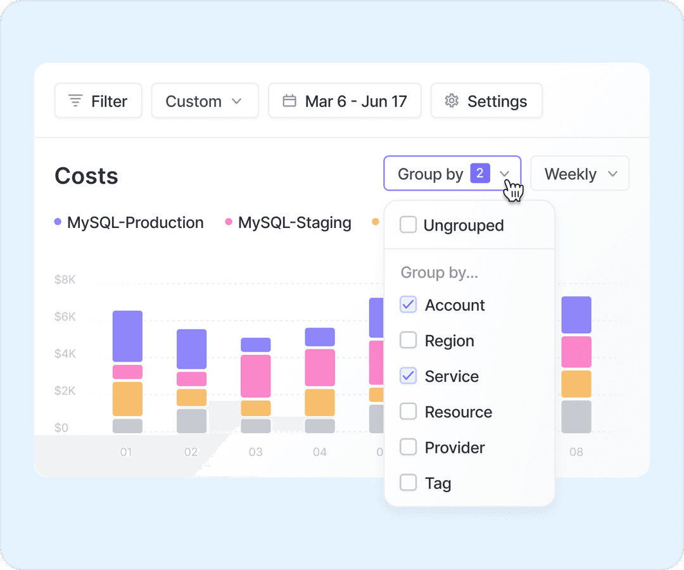Click the Settings gear icon

451,101
